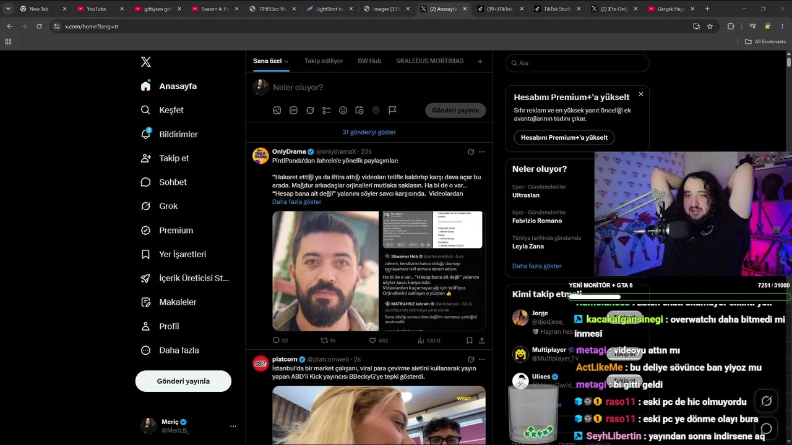Expand OnlyDrama post with Daha fazla göster

point(297,202)
